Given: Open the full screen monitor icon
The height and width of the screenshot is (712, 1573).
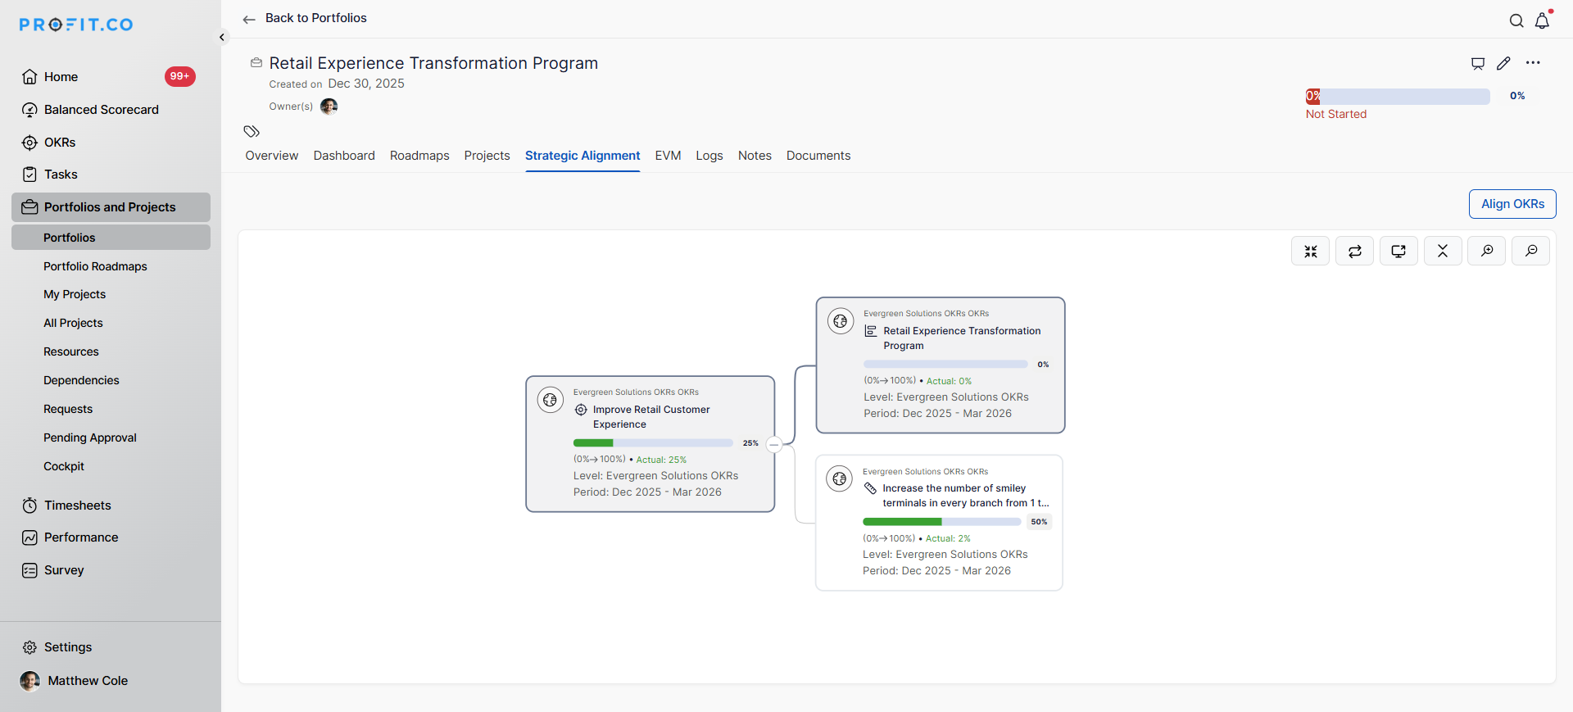Looking at the screenshot, I should click(x=1398, y=251).
